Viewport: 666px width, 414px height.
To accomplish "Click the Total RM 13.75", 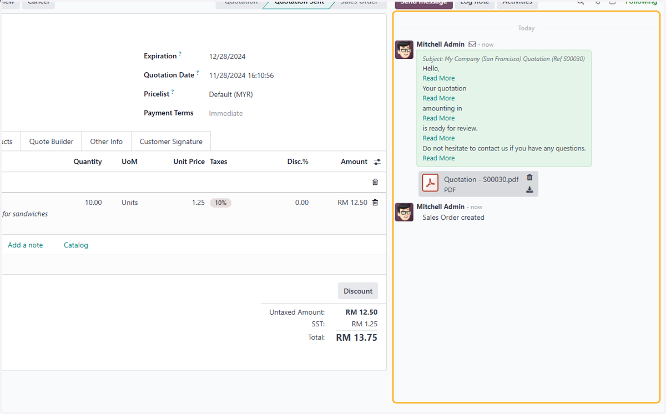I will coord(357,337).
